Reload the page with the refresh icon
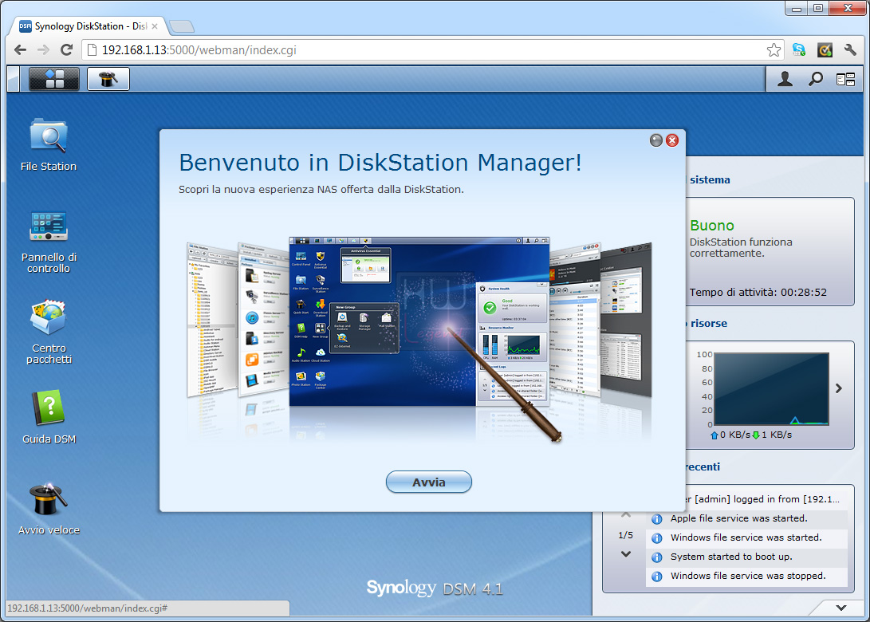 [x=66, y=50]
